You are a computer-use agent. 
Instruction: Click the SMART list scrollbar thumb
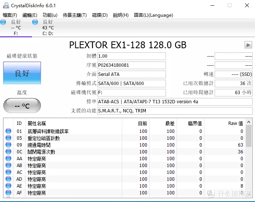[249, 136]
